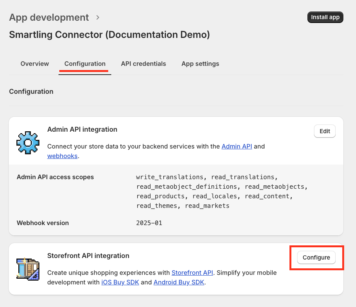The image size is (356, 307).
Task: Click the breadcrumb chevron after App development
Action: pos(98,18)
